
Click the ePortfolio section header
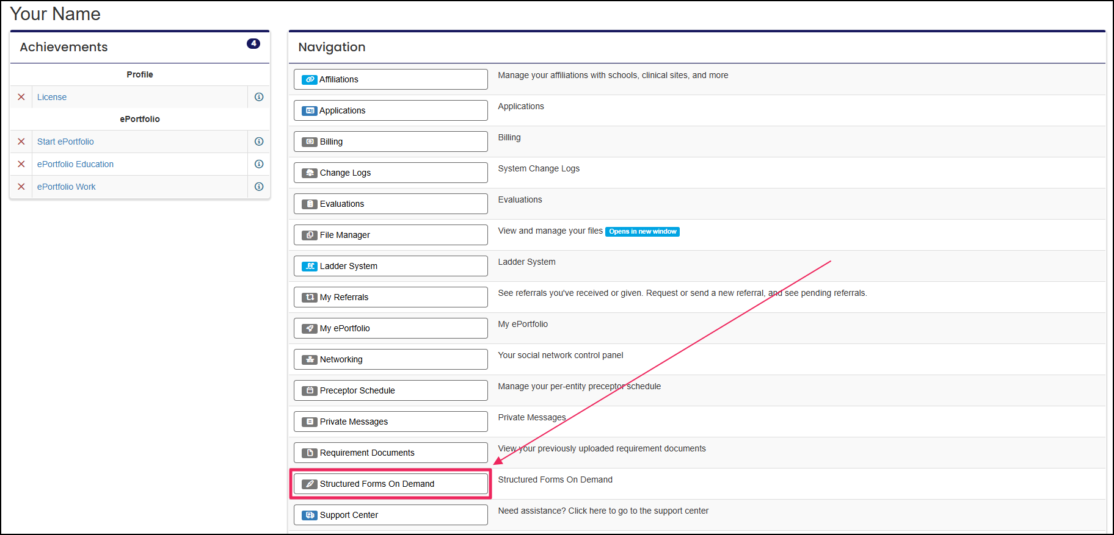[140, 119]
